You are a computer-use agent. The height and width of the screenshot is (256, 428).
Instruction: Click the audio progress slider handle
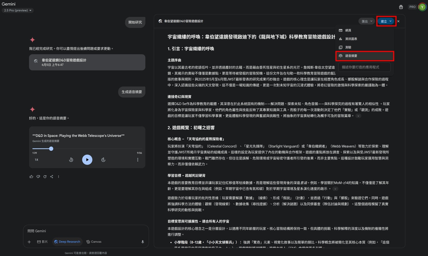(51, 149)
